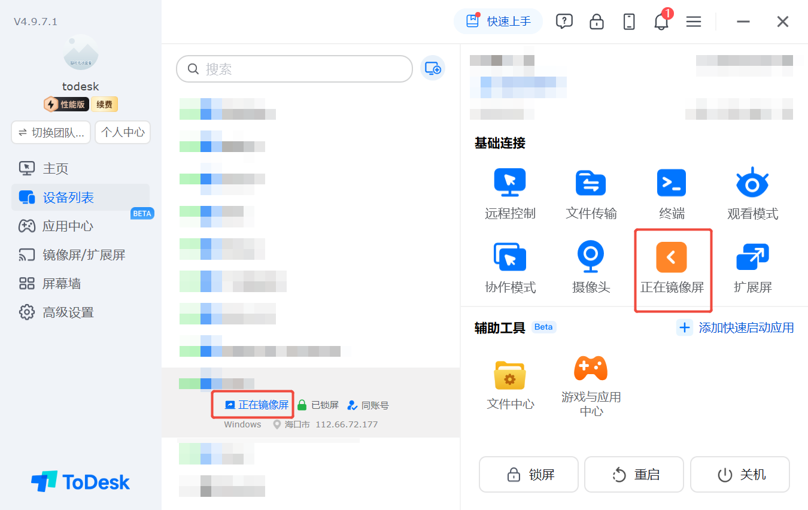
Task: Open the notification bell with badge
Action: (x=661, y=22)
